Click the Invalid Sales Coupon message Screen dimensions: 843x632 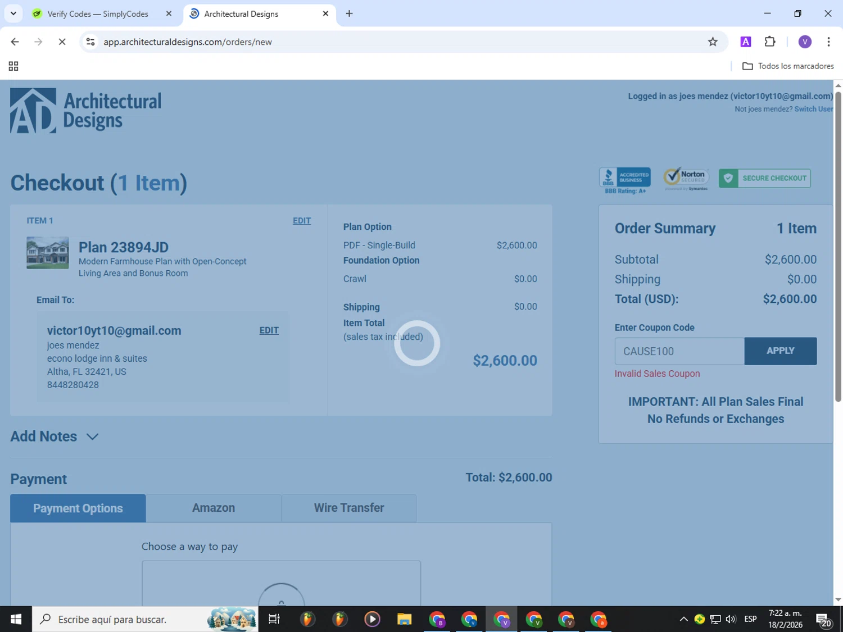click(657, 374)
